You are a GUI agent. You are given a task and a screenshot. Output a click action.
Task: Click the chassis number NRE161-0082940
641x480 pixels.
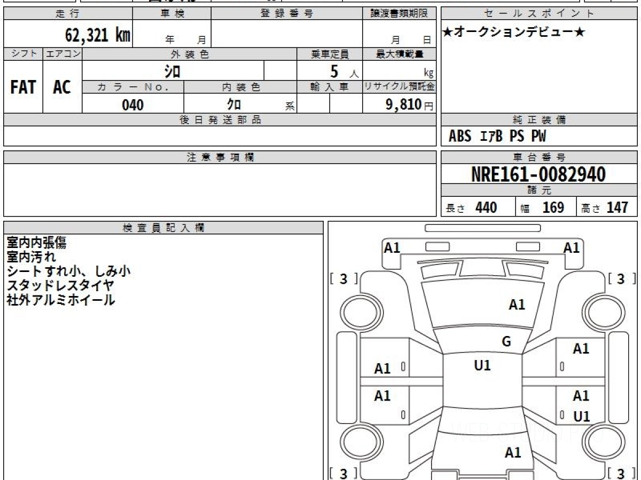(538, 174)
